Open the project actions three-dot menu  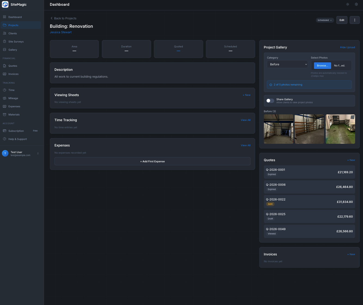tap(355, 20)
